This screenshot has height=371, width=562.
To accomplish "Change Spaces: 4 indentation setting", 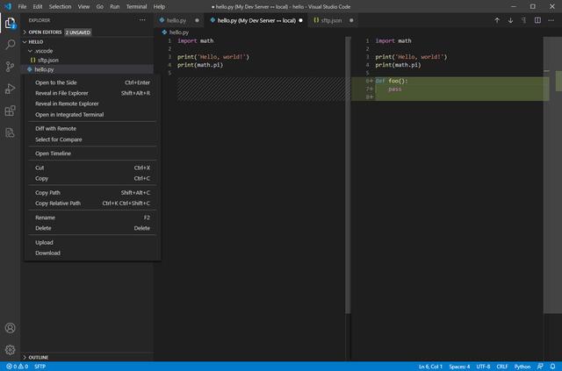I will point(459,367).
